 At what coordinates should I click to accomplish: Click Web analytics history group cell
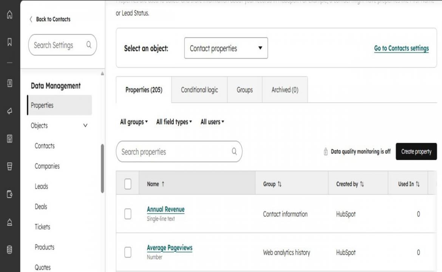pos(286,252)
